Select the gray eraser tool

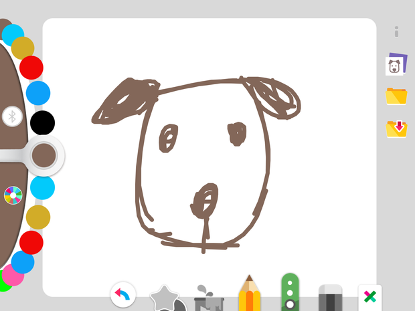(x=330, y=298)
